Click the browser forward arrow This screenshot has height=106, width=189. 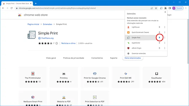tap(7, 8)
